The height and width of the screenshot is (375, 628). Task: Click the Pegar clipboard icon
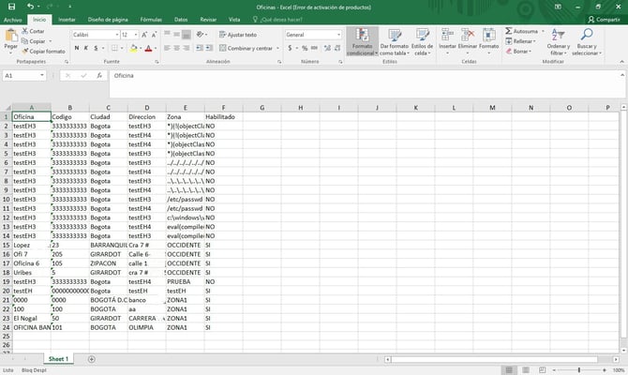pos(11,37)
